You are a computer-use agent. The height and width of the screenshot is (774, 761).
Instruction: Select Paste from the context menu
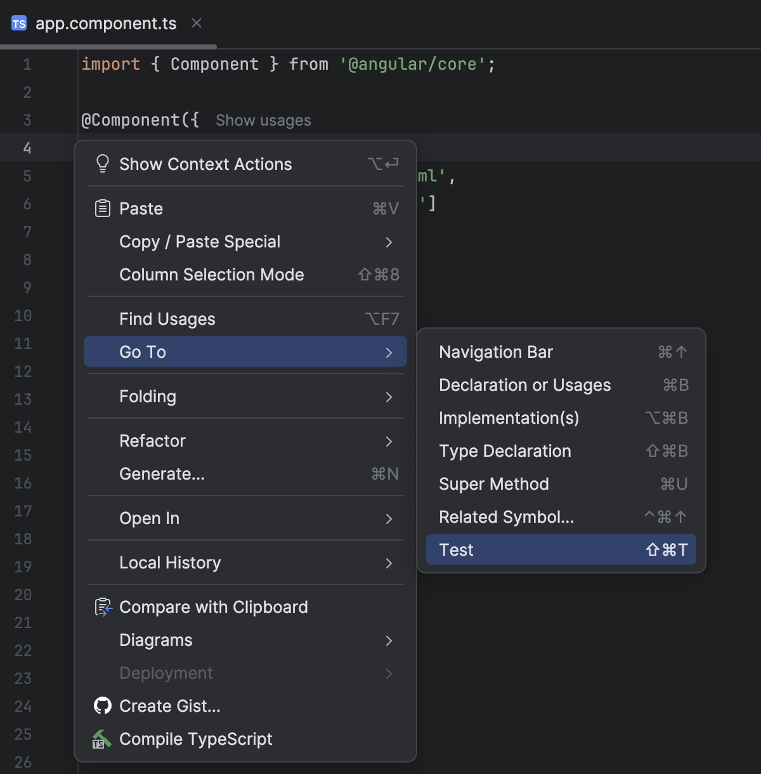pos(245,208)
